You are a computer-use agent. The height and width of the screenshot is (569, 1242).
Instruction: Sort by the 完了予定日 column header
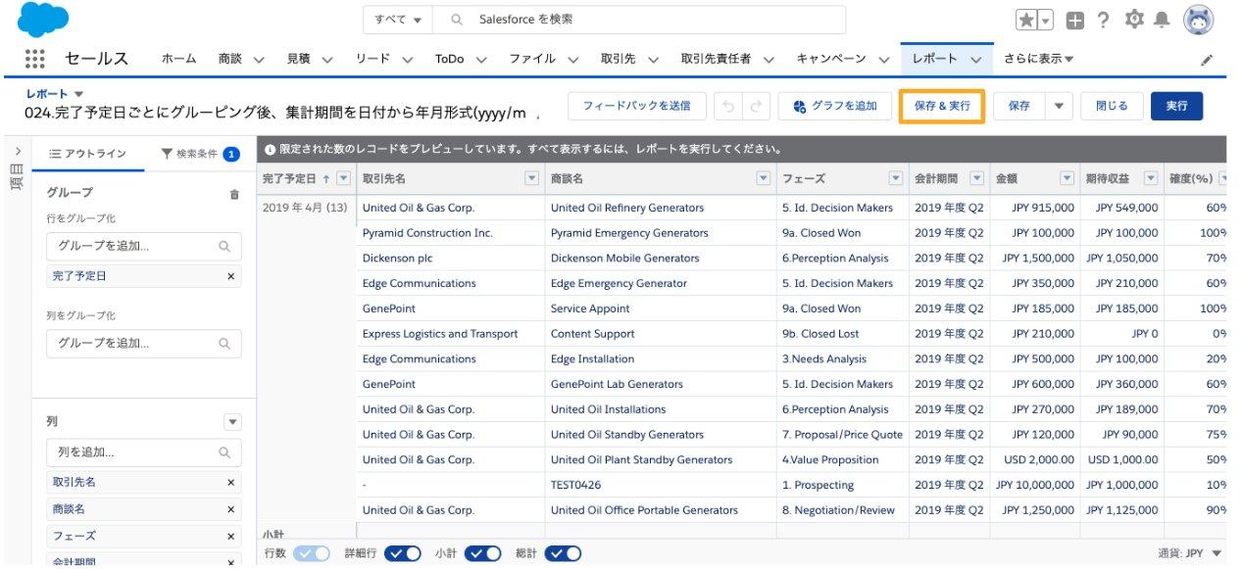tap(289, 179)
